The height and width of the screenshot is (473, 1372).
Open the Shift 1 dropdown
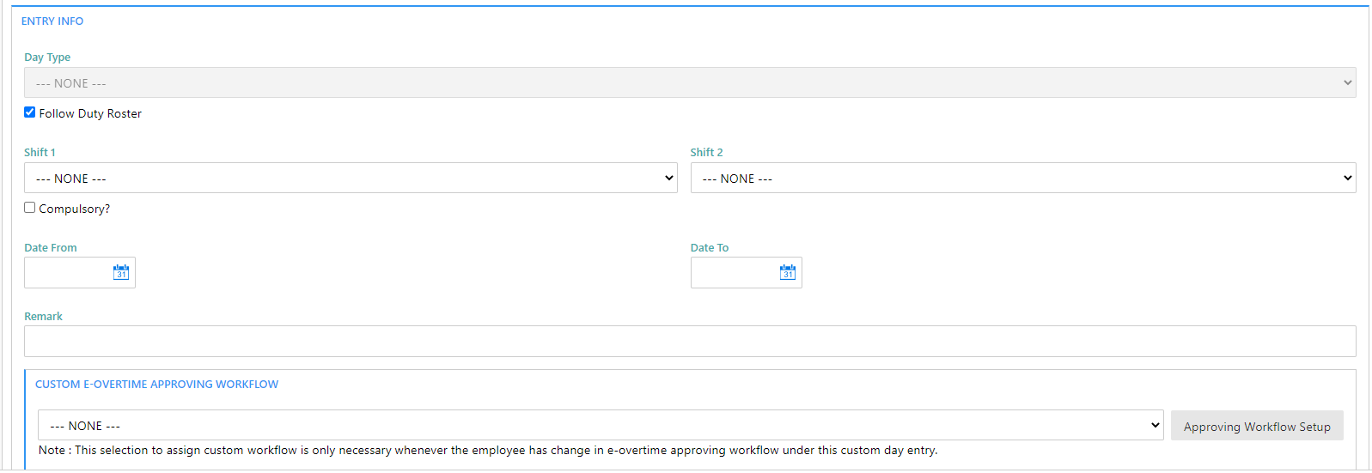point(351,178)
